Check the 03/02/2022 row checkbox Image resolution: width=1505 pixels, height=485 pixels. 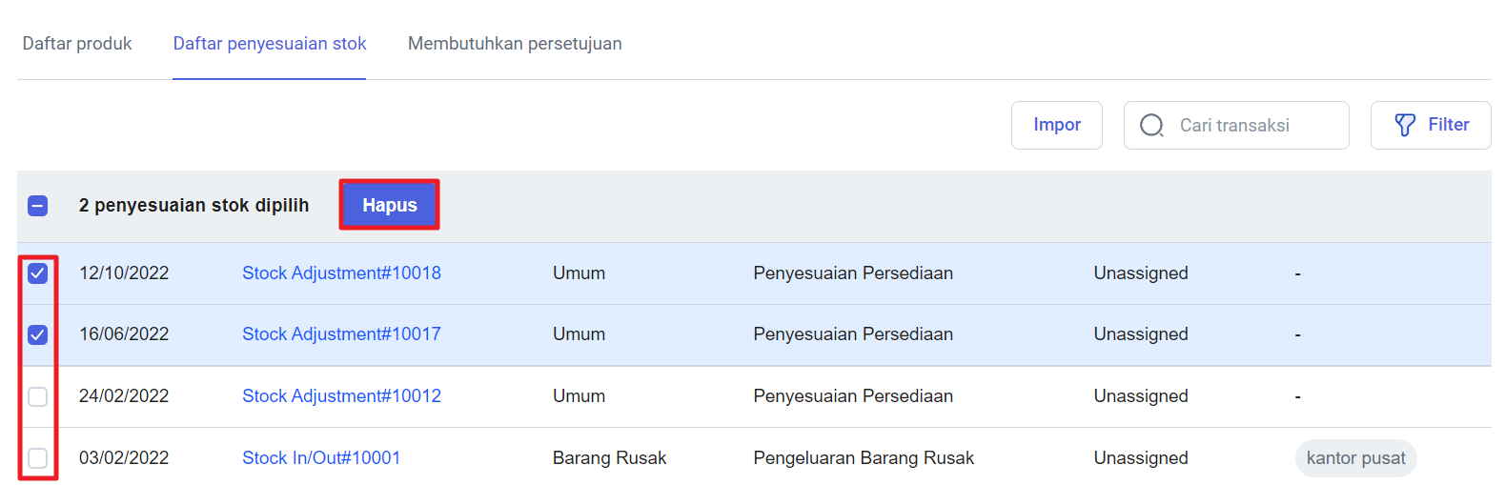click(x=38, y=458)
